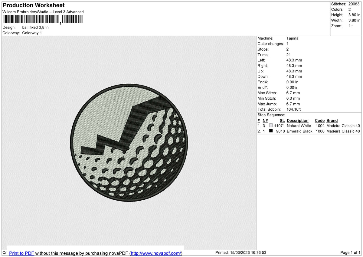Select the design name "ball fixed 3,8 in"

pos(35,27)
